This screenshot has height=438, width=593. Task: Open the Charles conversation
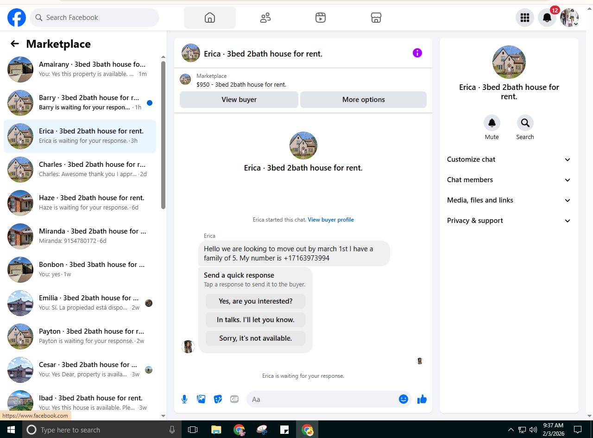pyautogui.click(x=80, y=170)
